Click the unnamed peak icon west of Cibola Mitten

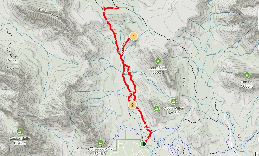click(156, 109)
